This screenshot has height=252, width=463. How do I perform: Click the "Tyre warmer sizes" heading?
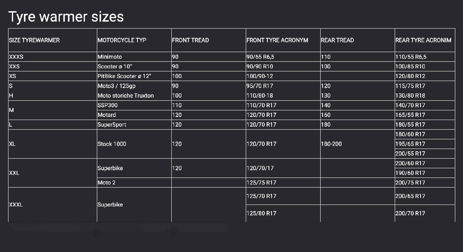tap(66, 17)
